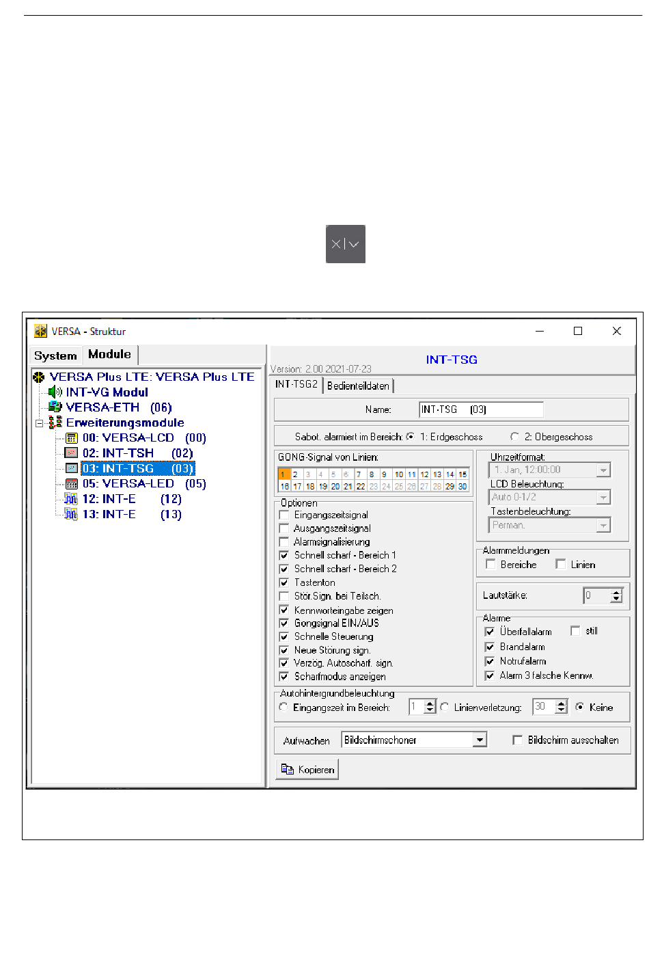Check Stör.Sign. bei Teilsch.

click(x=284, y=596)
